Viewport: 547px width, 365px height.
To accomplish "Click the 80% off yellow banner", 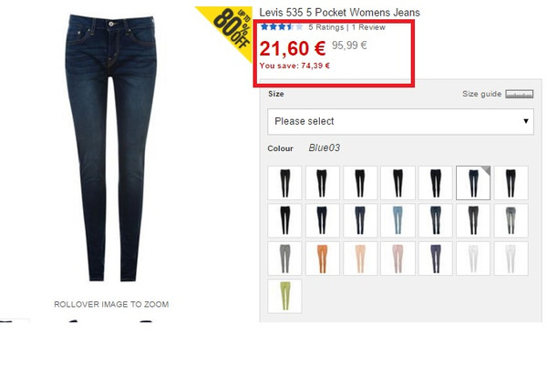I will point(229,28).
